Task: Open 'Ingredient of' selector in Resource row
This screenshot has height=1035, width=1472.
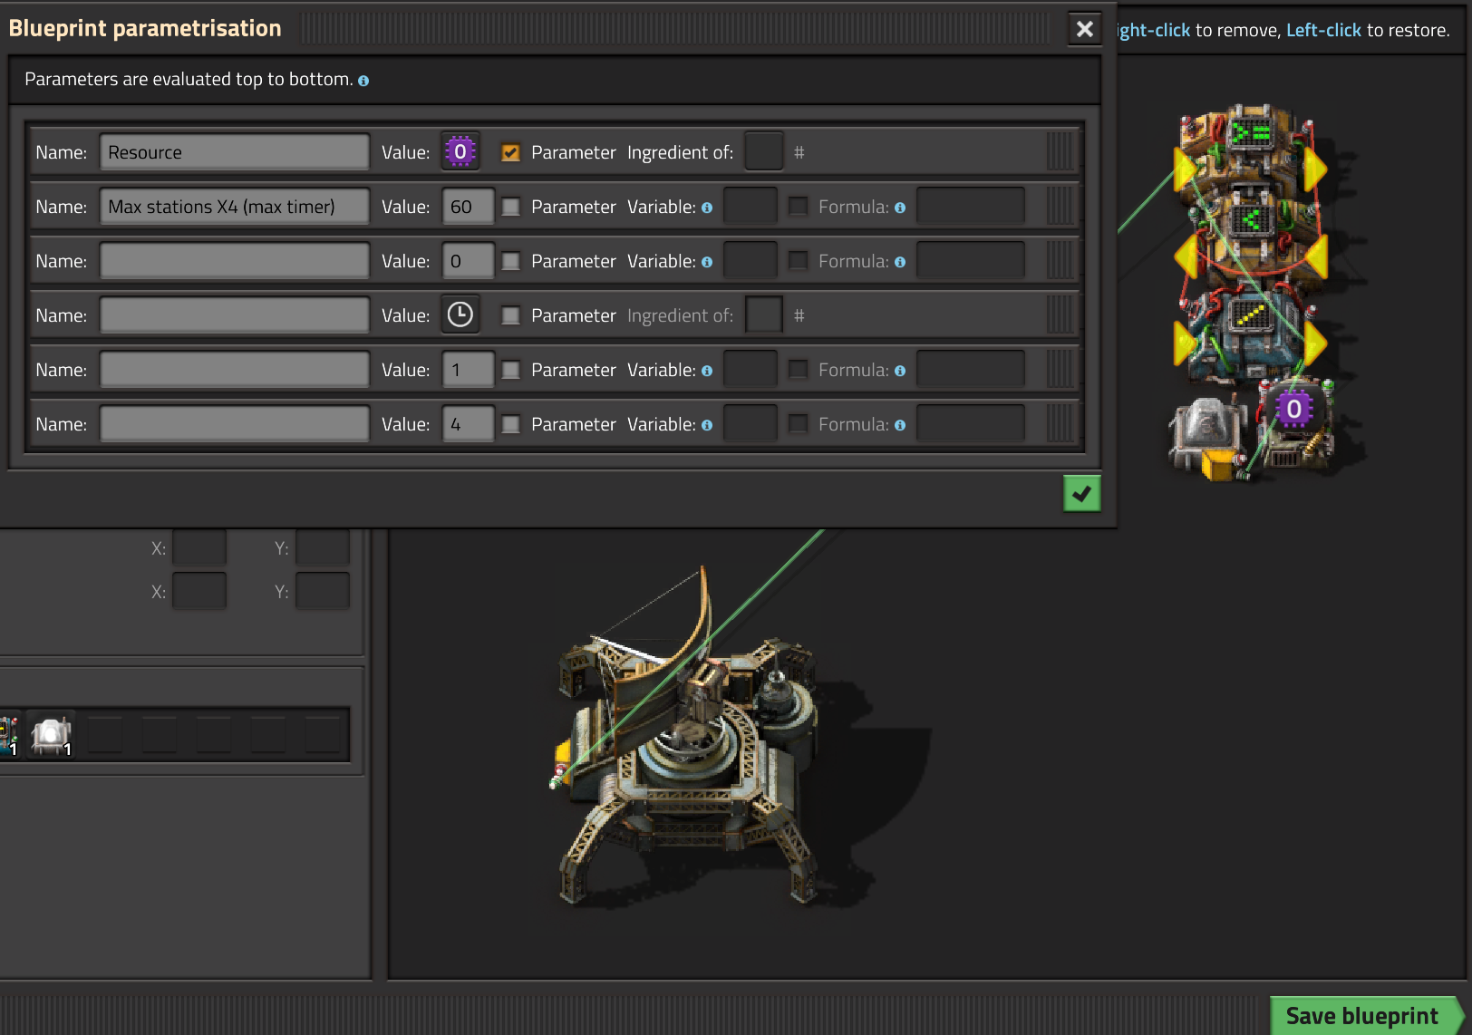Action: point(764,151)
